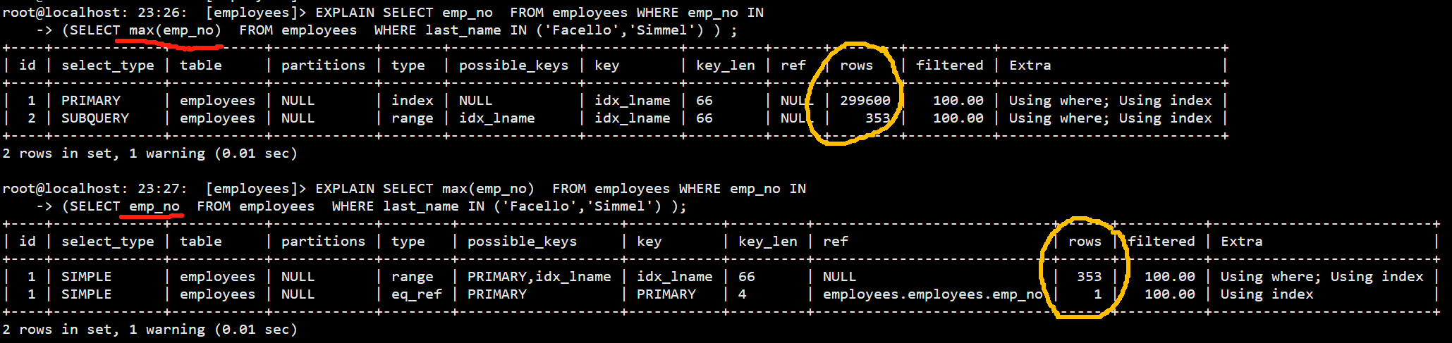Click the type cell 'range' in the SUBQUERY row
The image size is (1452, 343).
pos(413,118)
